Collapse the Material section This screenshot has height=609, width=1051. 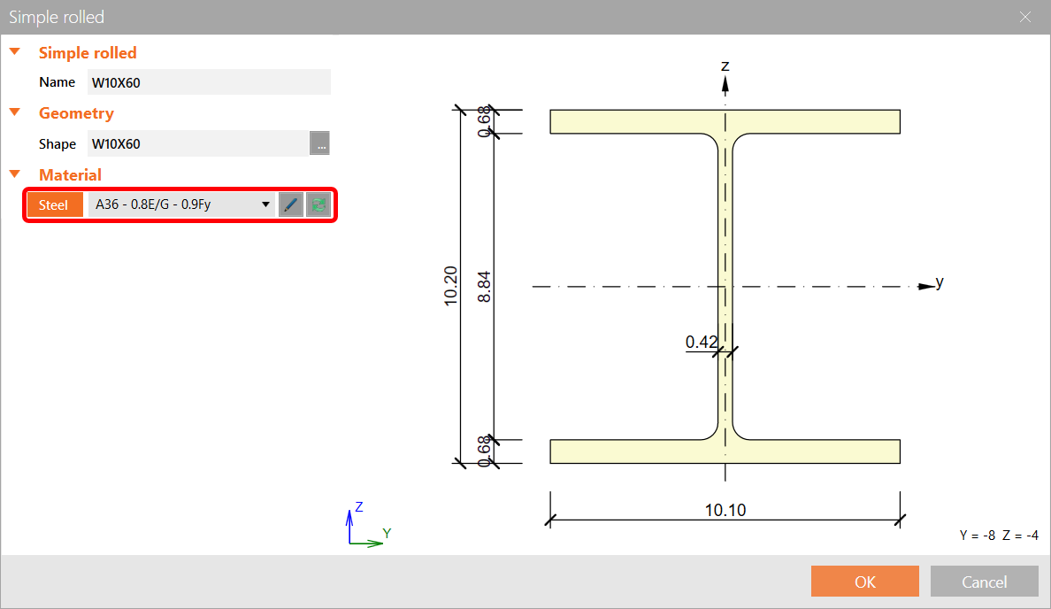click(15, 174)
